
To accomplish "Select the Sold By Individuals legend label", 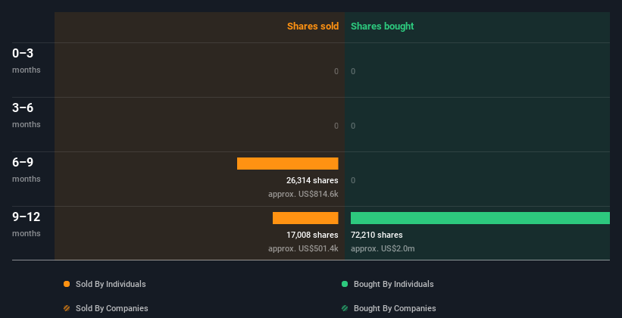I will tap(111, 284).
